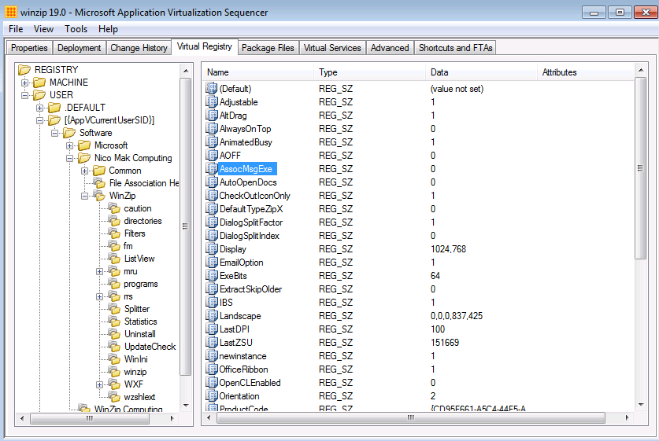Select the programs key in tree
Image resolution: width=659 pixels, height=441 pixels.
(x=141, y=284)
